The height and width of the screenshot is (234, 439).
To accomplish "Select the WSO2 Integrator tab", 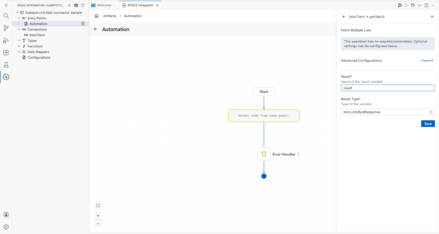I will pos(141,5).
